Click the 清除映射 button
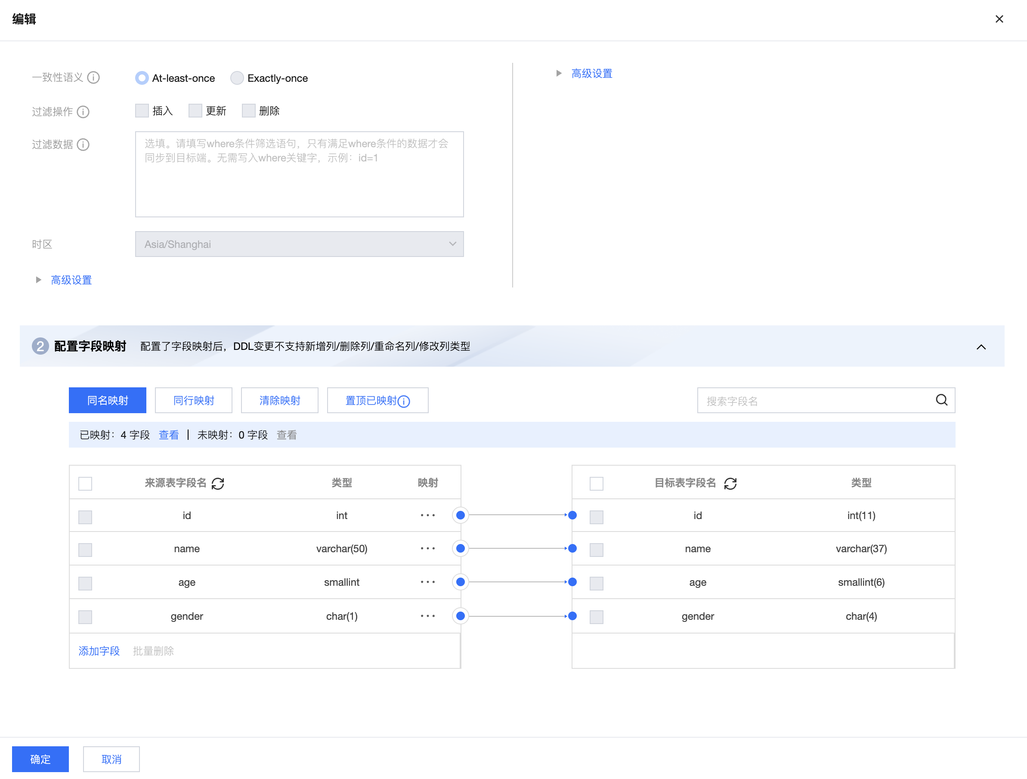Screen dimensions: 1027x779 (x=279, y=400)
